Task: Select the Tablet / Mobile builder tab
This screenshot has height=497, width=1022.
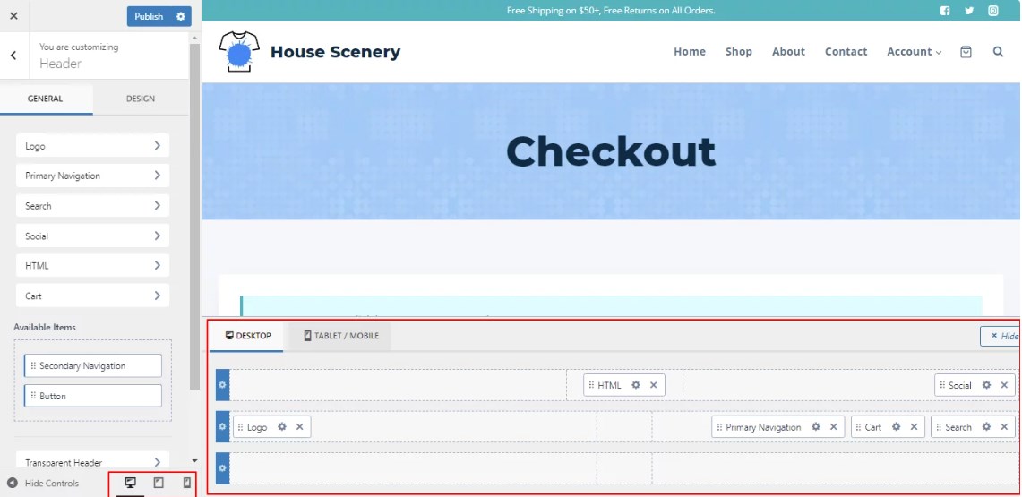Action: click(x=341, y=336)
